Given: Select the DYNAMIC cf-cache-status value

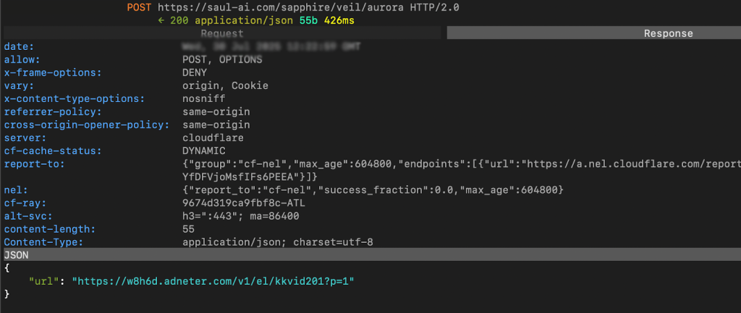Looking at the screenshot, I should coord(203,151).
